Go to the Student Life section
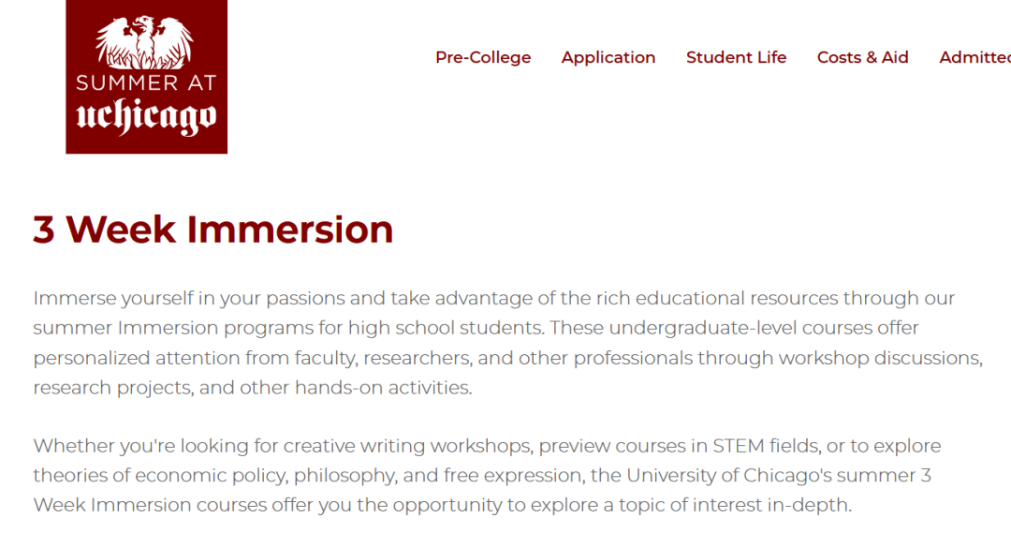 pyautogui.click(x=736, y=57)
